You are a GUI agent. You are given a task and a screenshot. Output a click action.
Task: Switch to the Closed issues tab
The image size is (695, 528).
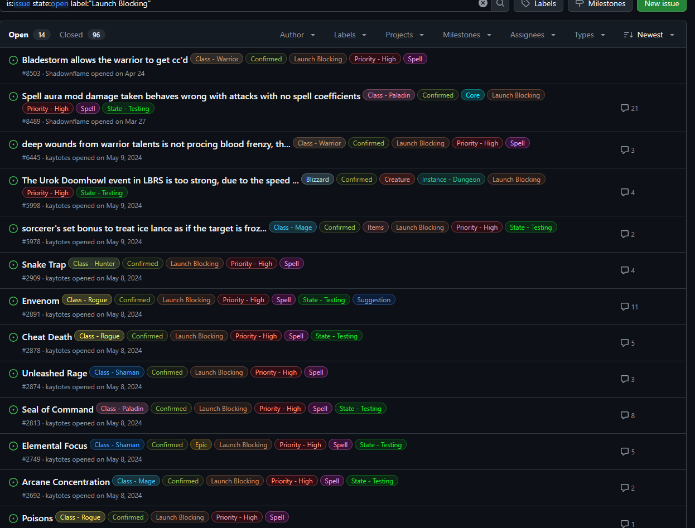pos(82,35)
